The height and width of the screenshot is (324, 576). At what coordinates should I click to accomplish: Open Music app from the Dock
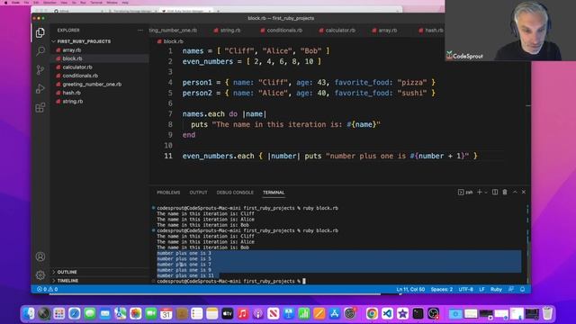(x=242, y=313)
